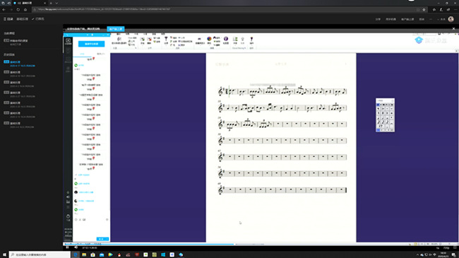Viewport: 459px width, 258px height.
Task: Toggle the 目录 catalog menu at top left
Action: [8, 19]
